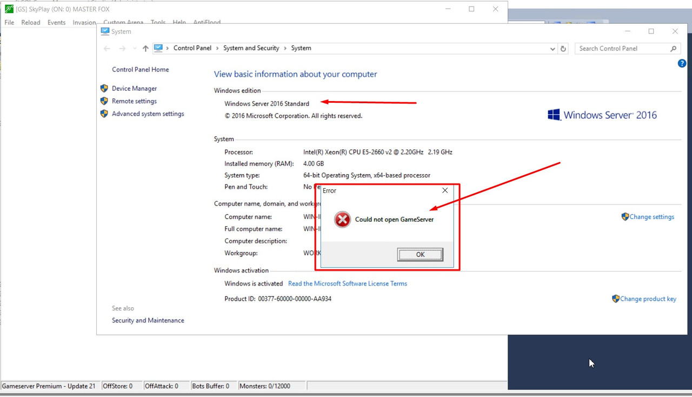Open Advanced system settings link
This screenshot has width=692, height=397.
click(148, 114)
